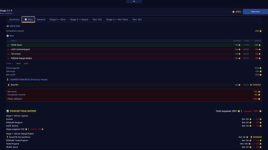This screenshot has width=268, height=150.
Task: Select the LAST: Antoine Dupont bet row
Action: [x=134, y=49]
